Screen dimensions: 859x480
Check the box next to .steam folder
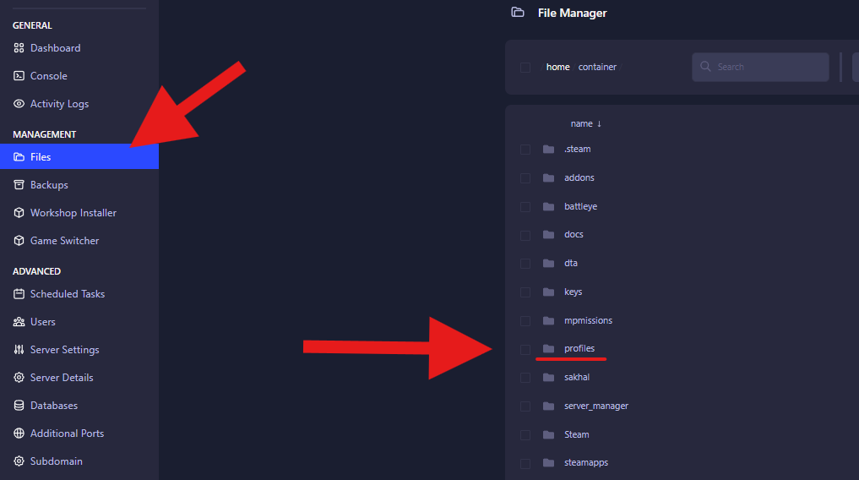coord(525,150)
